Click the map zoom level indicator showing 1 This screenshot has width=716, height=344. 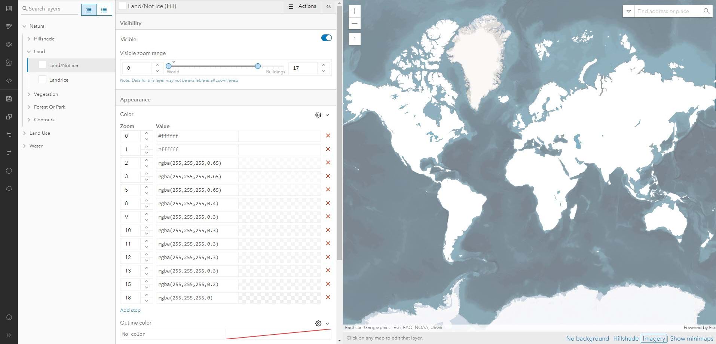pyautogui.click(x=355, y=39)
